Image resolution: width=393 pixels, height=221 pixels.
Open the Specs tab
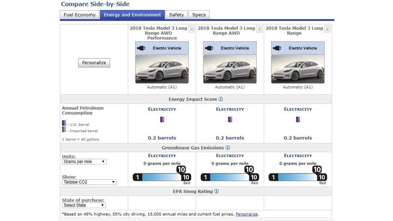pos(199,15)
